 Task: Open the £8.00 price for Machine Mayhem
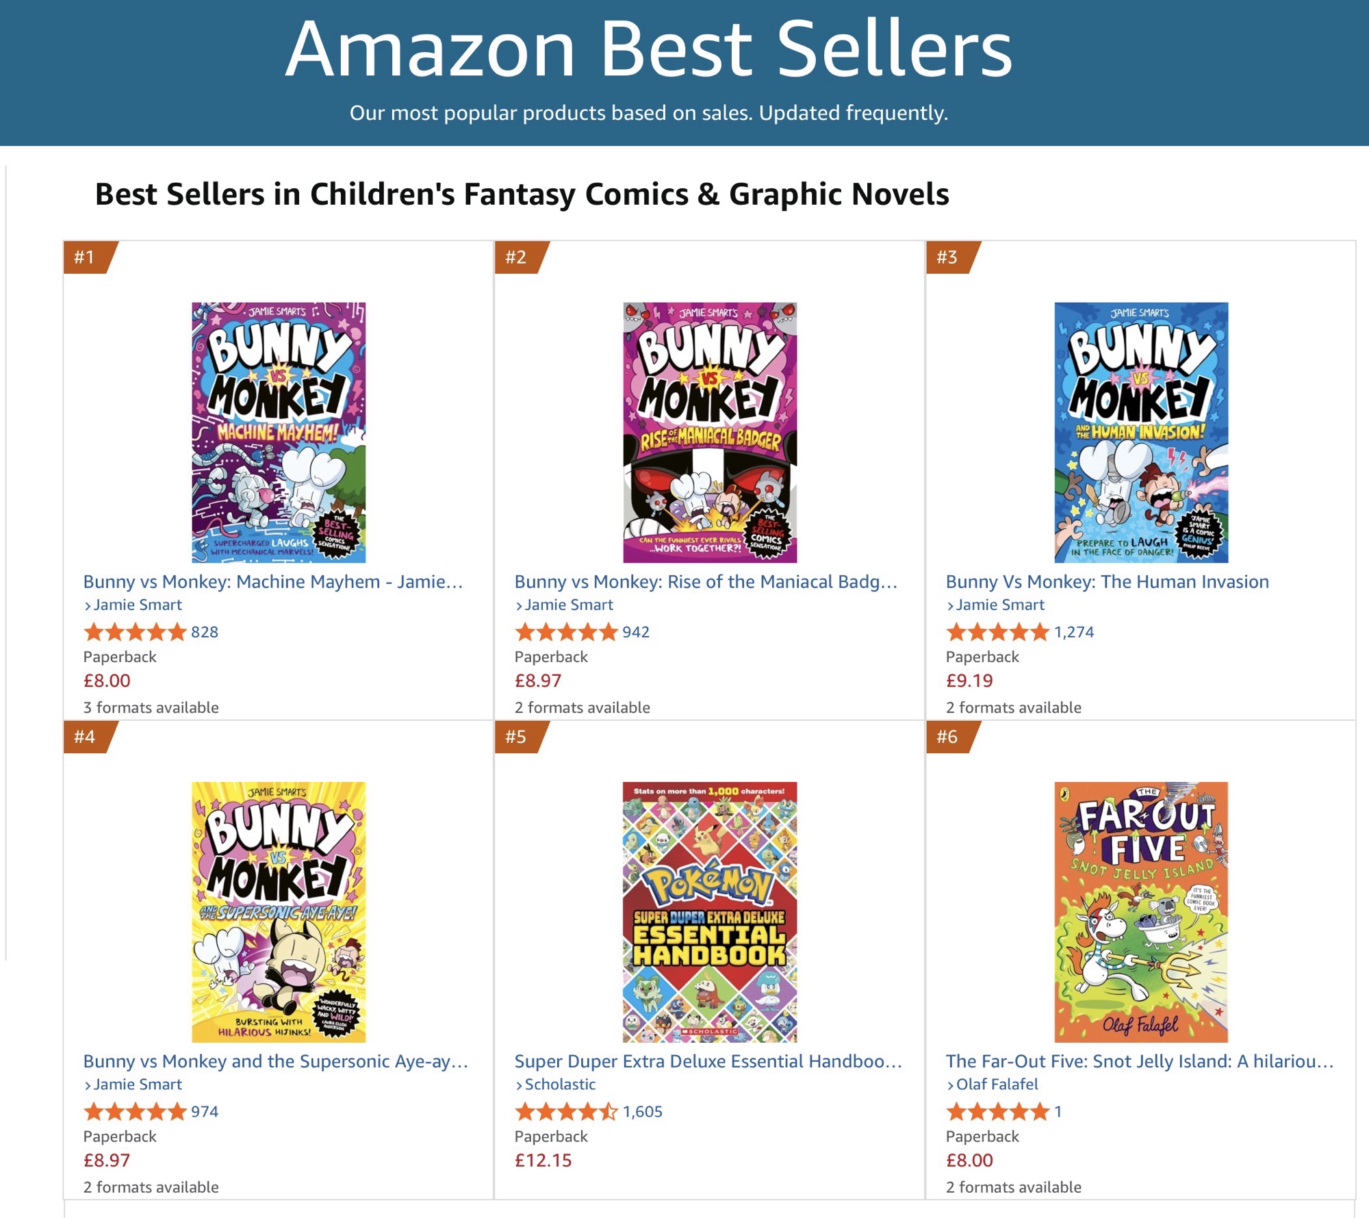pos(107,681)
